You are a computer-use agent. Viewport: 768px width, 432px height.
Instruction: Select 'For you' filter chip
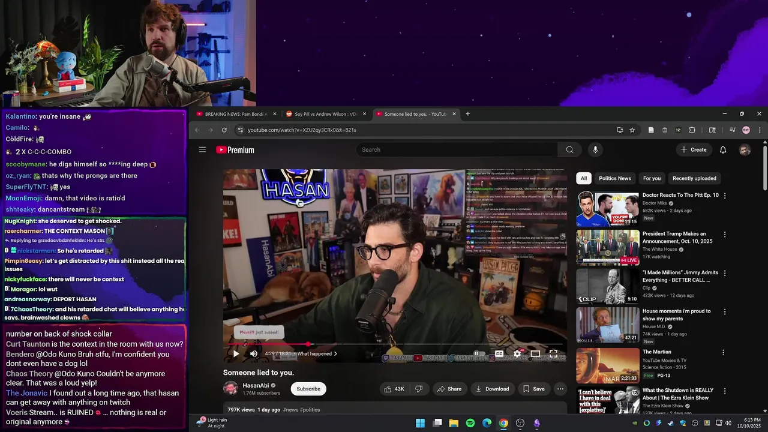652,178
